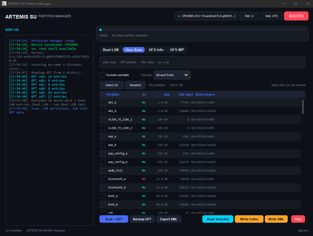Open the UFS WP tab
Screen dimensions: 313x236
(177, 50)
